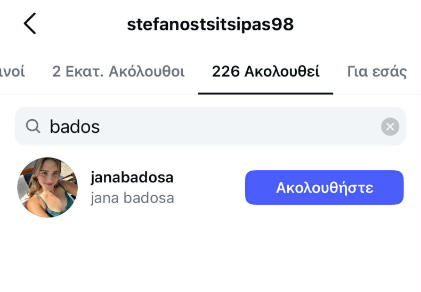Tap the "jana badosa" display name
The height and width of the screenshot is (292, 421).
pyautogui.click(x=132, y=198)
